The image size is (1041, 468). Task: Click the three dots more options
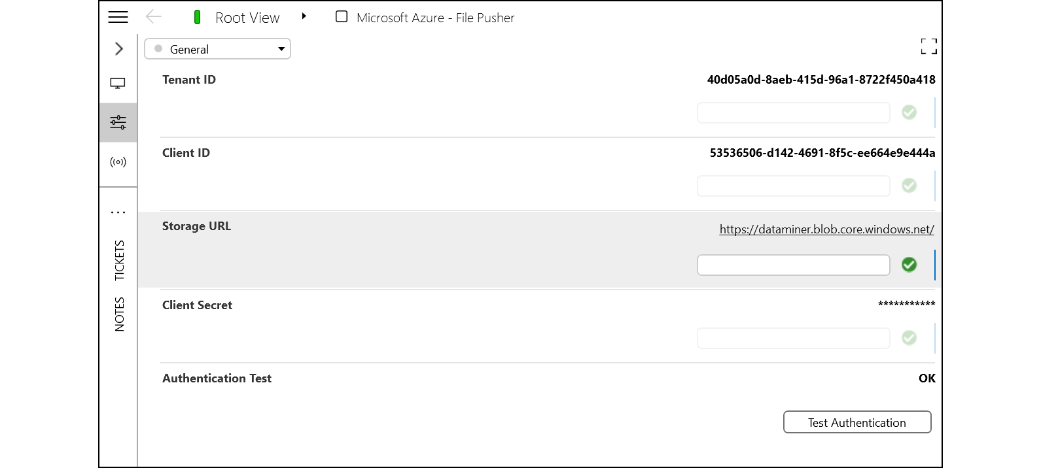pos(118,212)
